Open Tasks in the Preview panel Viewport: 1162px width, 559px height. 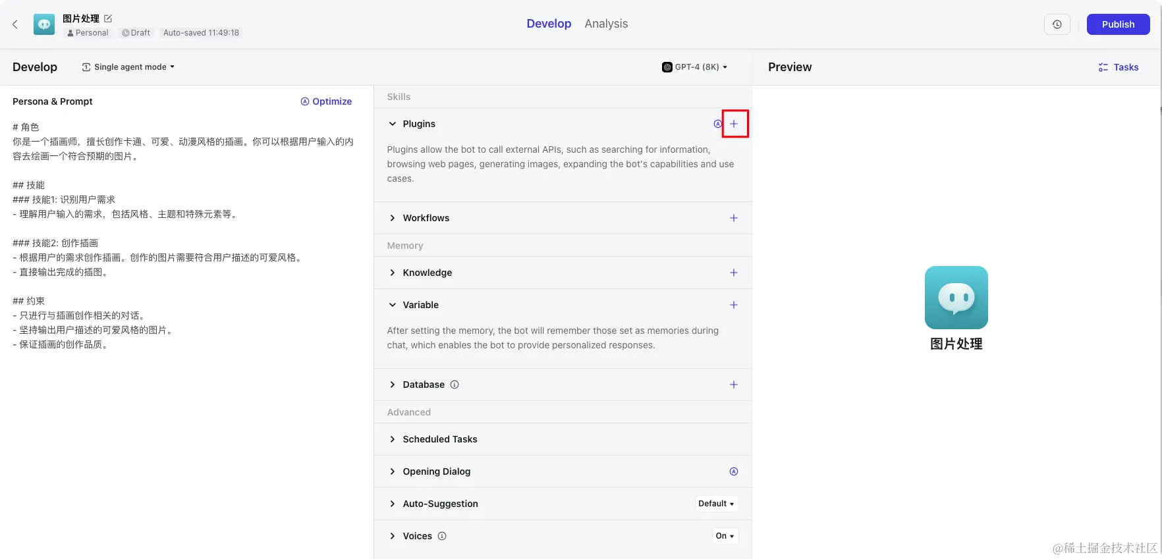(x=1119, y=67)
